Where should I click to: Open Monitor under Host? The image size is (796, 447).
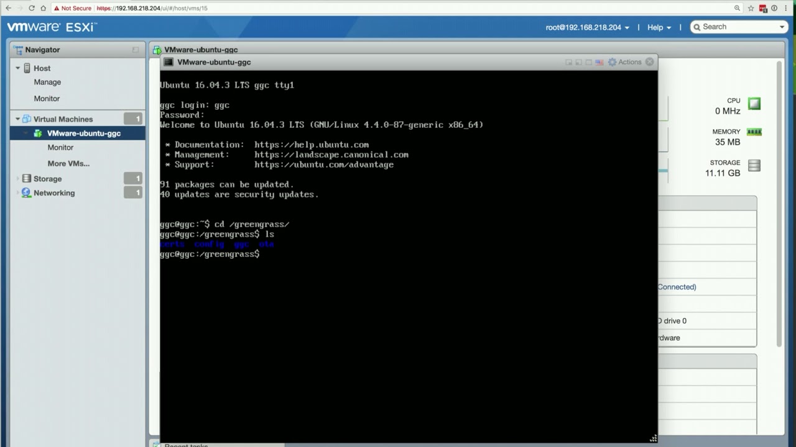47,99
